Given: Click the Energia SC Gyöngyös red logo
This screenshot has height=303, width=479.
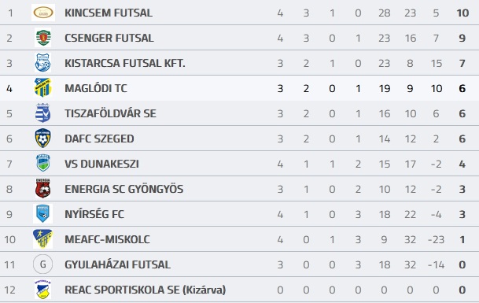Looking at the screenshot, I should click(x=43, y=189).
